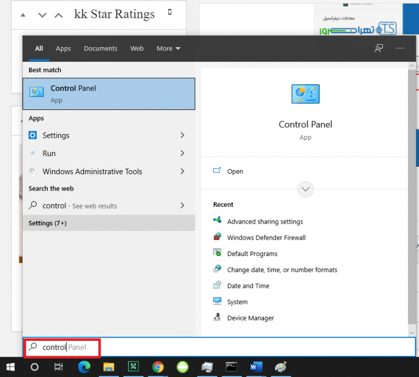
Task: Expand the Settings app arrow
Action: click(182, 135)
